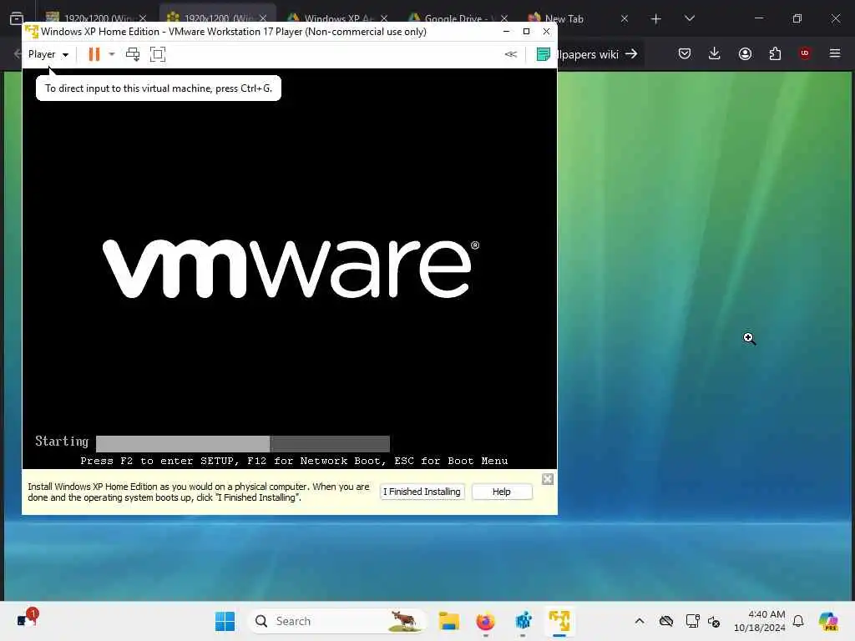Open the green VMware message log icon

[543, 54]
